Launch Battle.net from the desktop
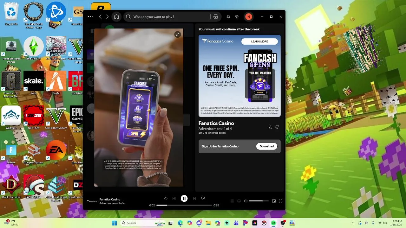406x228 pixels. [56, 14]
